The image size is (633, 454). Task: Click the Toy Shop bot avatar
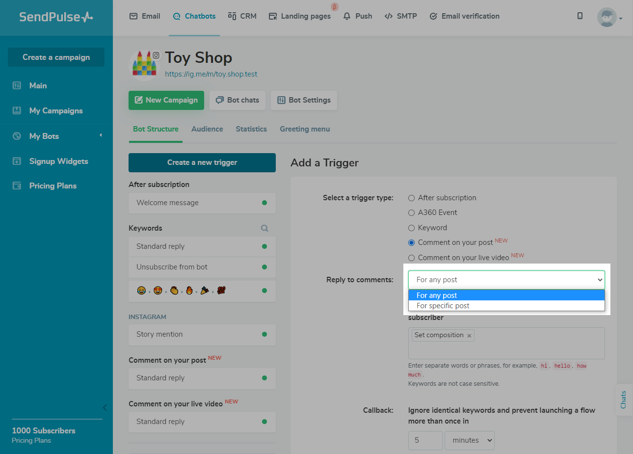[145, 65]
